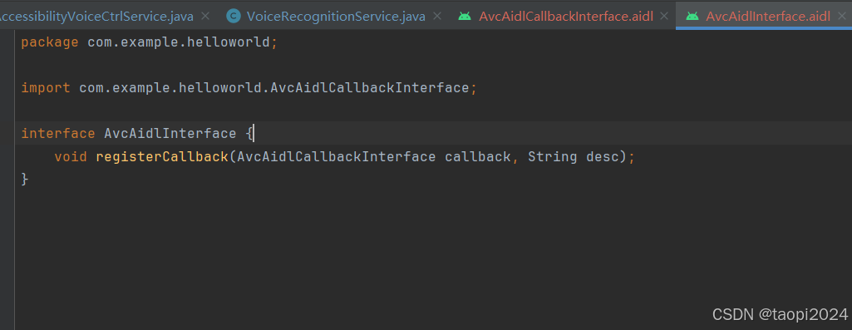852x330 pixels.
Task: Switch to the VoiceRecognitionService.java tab
Action: [336, 17]
